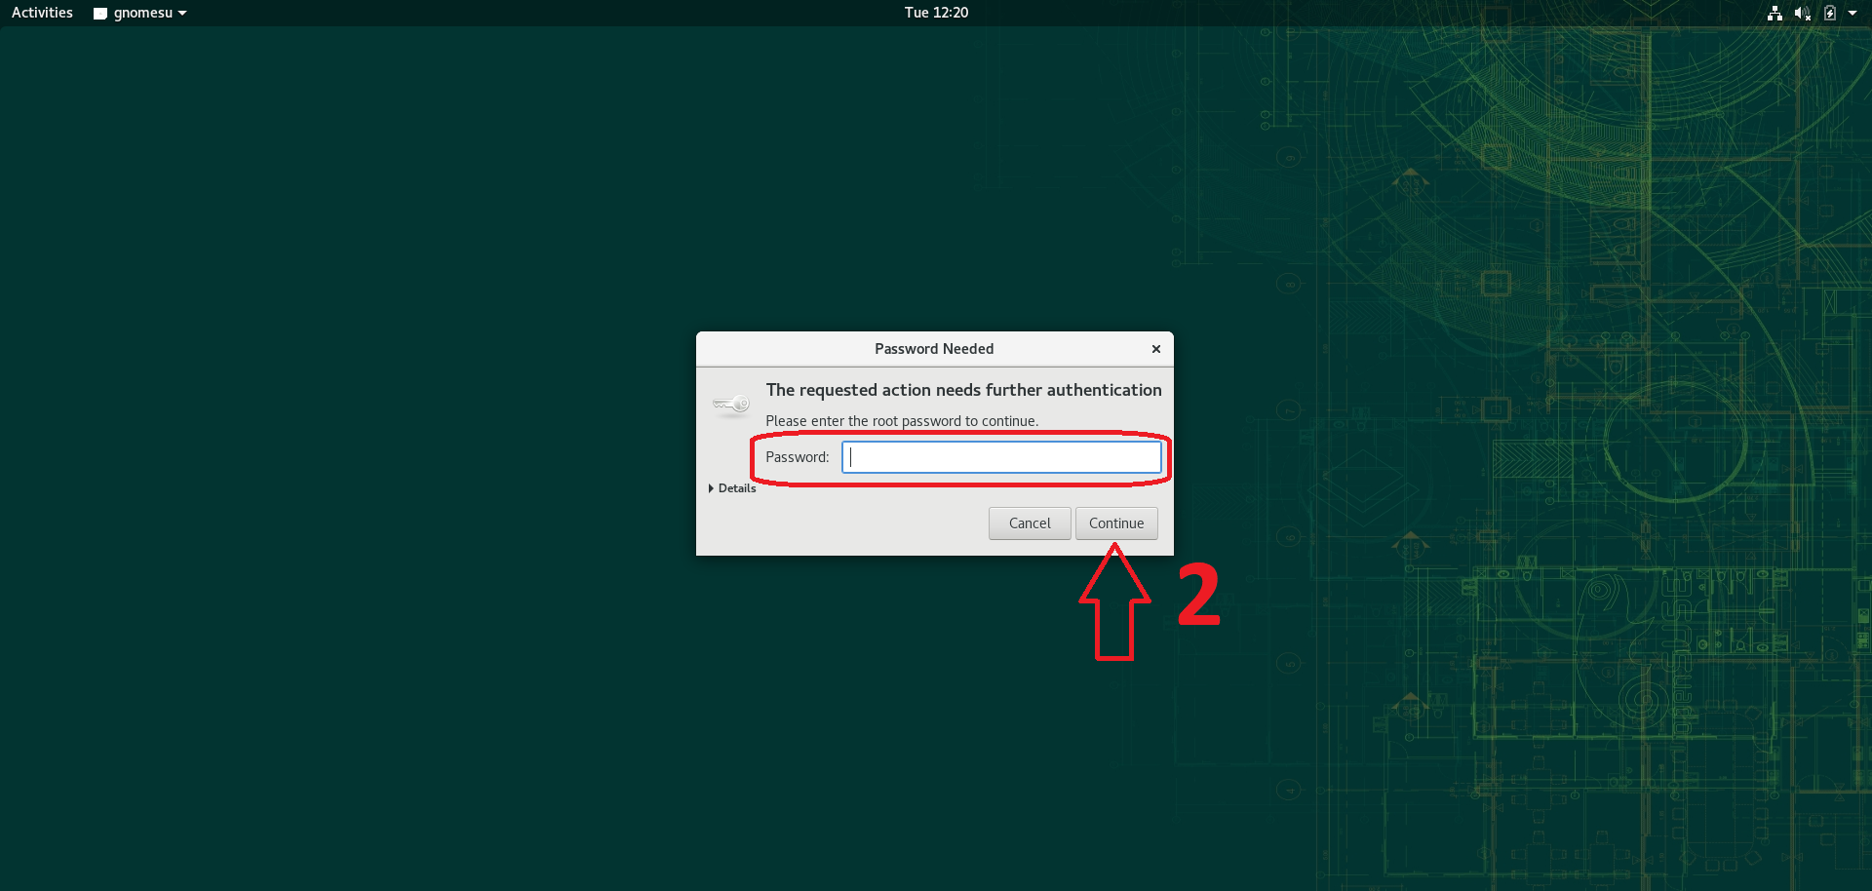Click the wired network status icon
This screenshot has width=1872, height=891.
1774,13
